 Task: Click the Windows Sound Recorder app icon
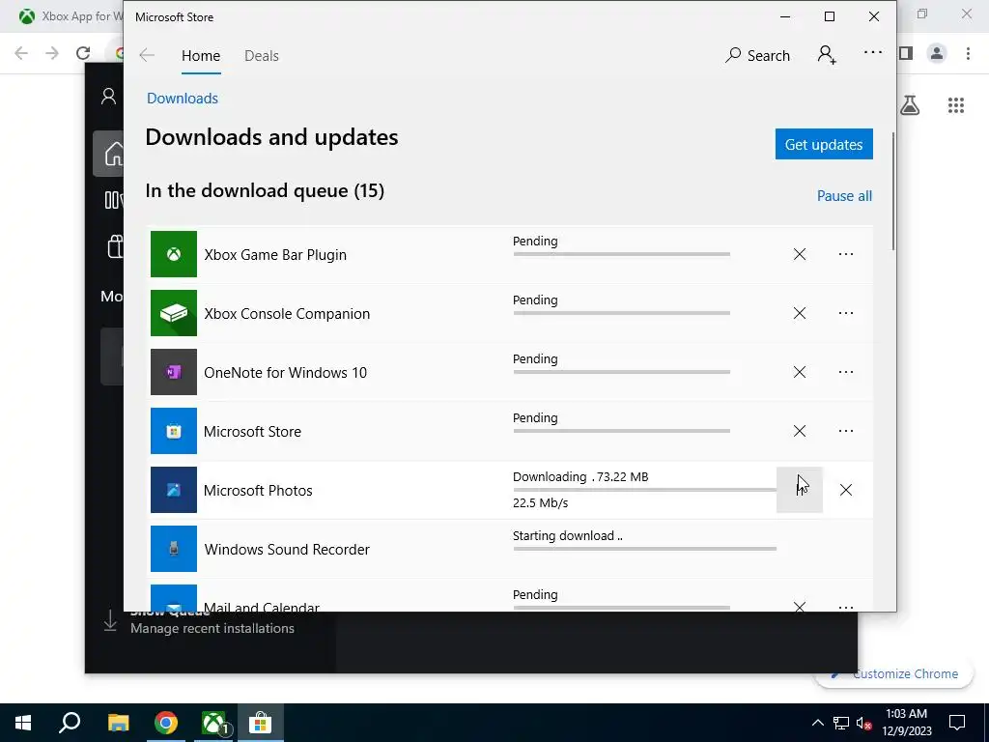(174, 549)
